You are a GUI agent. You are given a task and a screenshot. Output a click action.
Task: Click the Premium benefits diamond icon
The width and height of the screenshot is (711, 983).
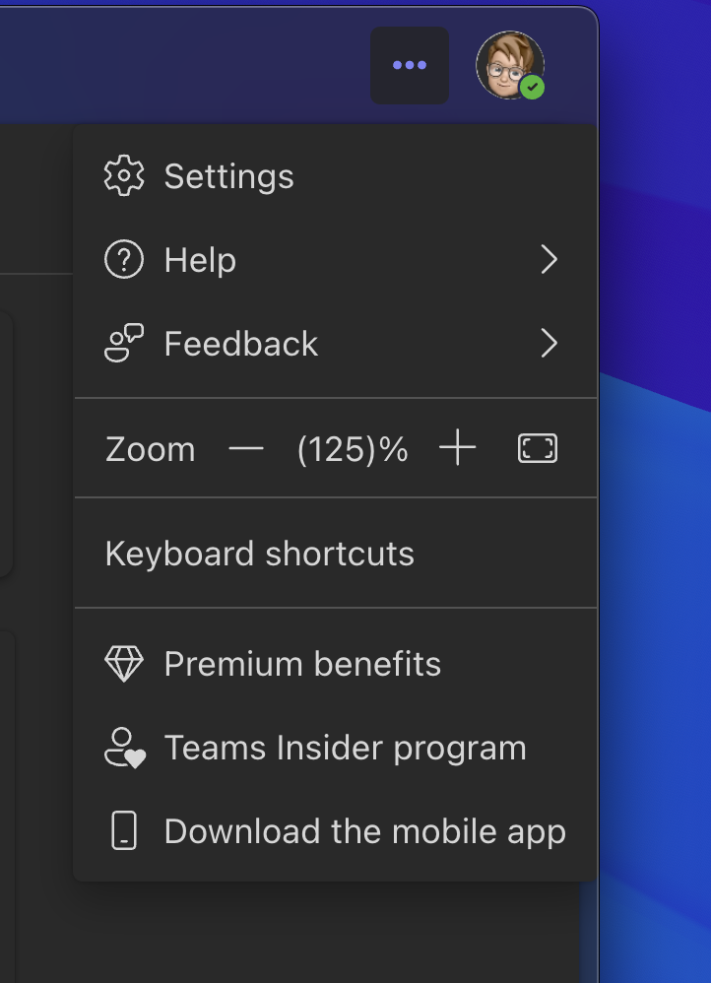click(123, 663)
